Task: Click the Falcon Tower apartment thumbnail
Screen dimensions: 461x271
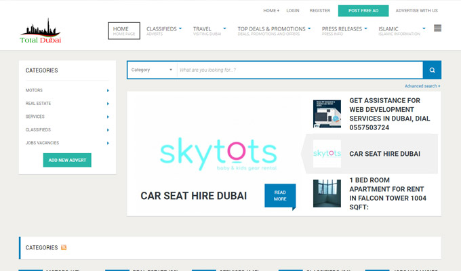Action: pos(327,193)
